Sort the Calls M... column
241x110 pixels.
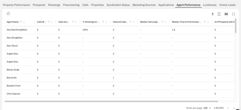click(52, 22)
